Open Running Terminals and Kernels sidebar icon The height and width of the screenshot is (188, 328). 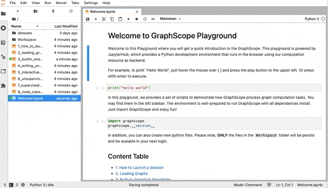[4, 28]
